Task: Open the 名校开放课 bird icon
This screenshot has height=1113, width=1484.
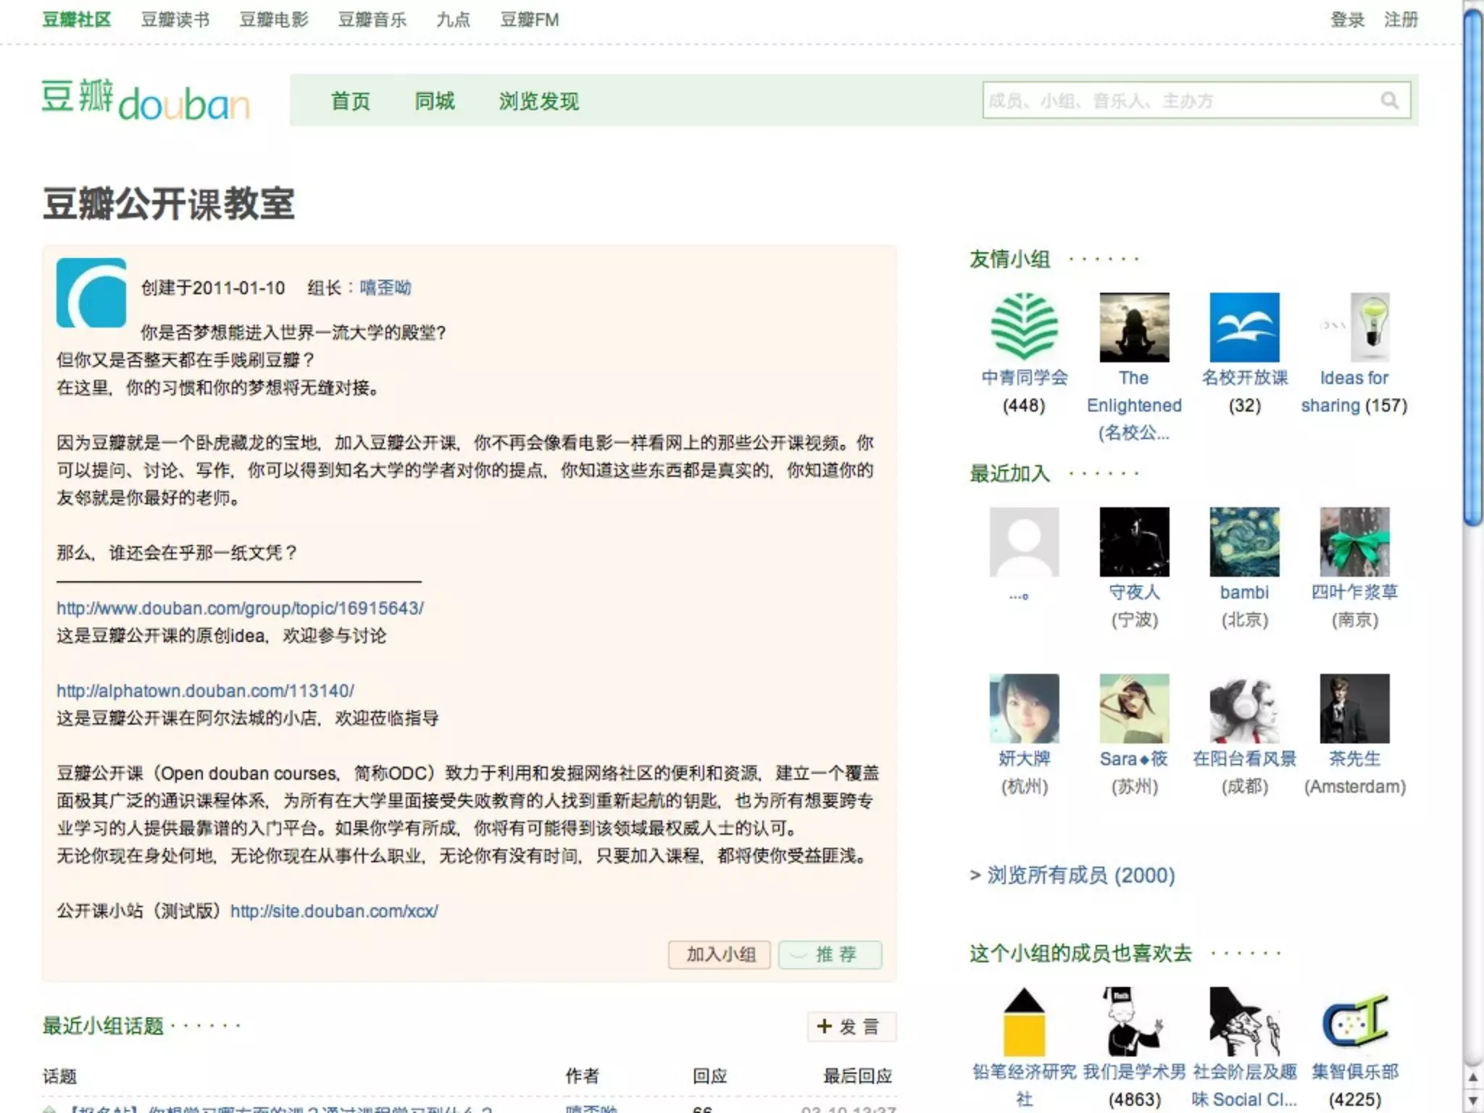Action: click(x=1244, y=327)
